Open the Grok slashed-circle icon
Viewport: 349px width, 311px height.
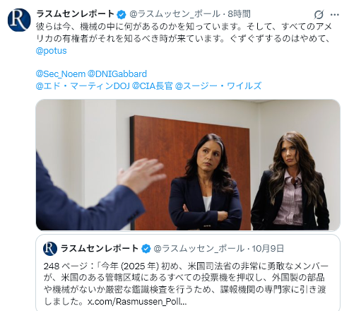click(x=319, y=15)
